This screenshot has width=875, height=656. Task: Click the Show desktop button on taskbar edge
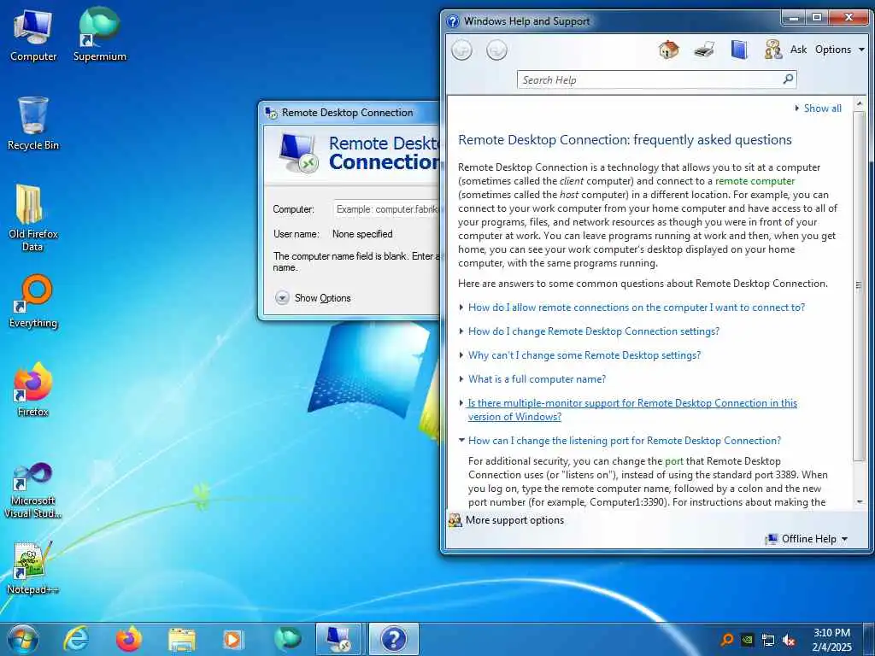coord(870,639)
